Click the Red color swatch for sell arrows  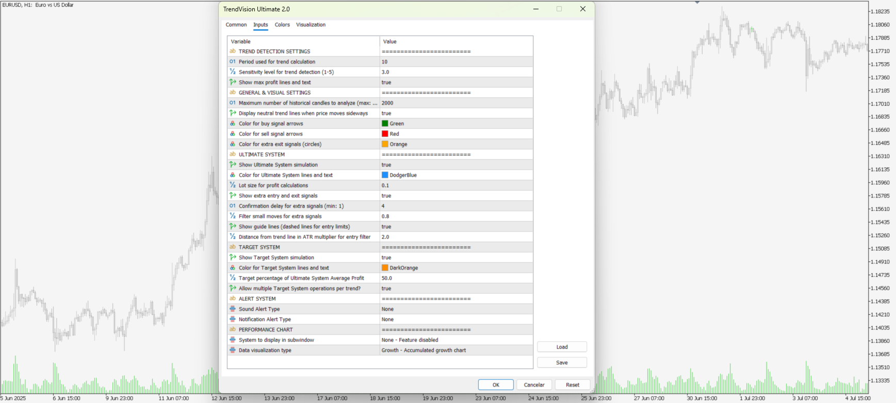click(x=385, y=134)
